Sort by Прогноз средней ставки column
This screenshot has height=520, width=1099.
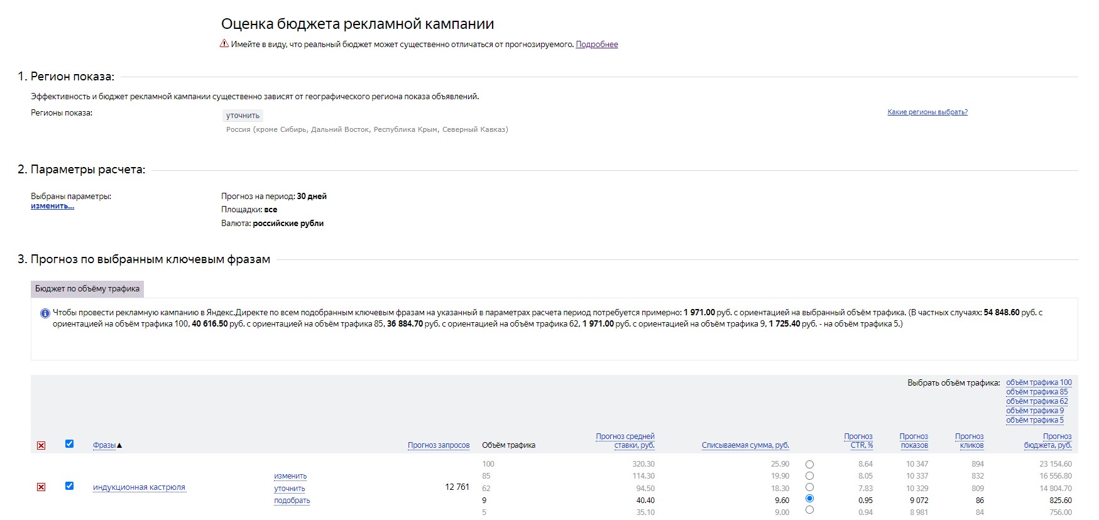point(625,440)
